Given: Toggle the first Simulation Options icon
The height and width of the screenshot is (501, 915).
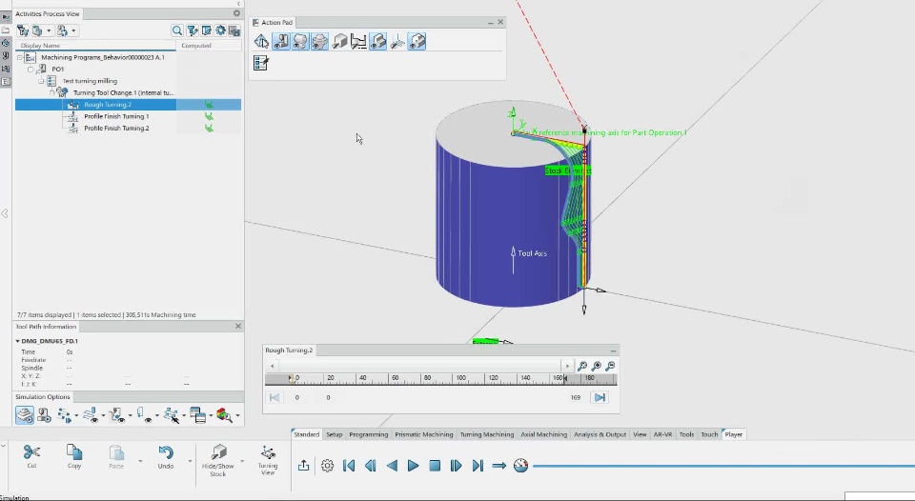Looking at the screenshot, I should (25, 415).
